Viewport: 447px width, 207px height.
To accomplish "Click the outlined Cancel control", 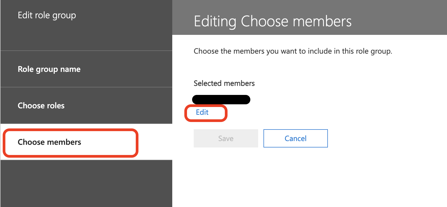I will pyautogui.click(x=295, y=138).
